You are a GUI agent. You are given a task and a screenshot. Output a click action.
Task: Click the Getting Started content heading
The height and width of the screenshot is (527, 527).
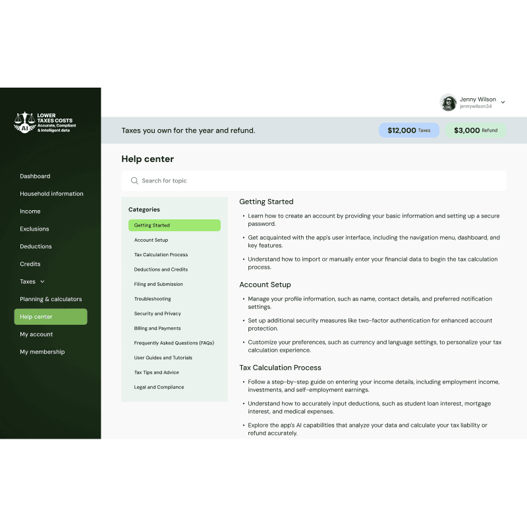click(267, 202)
